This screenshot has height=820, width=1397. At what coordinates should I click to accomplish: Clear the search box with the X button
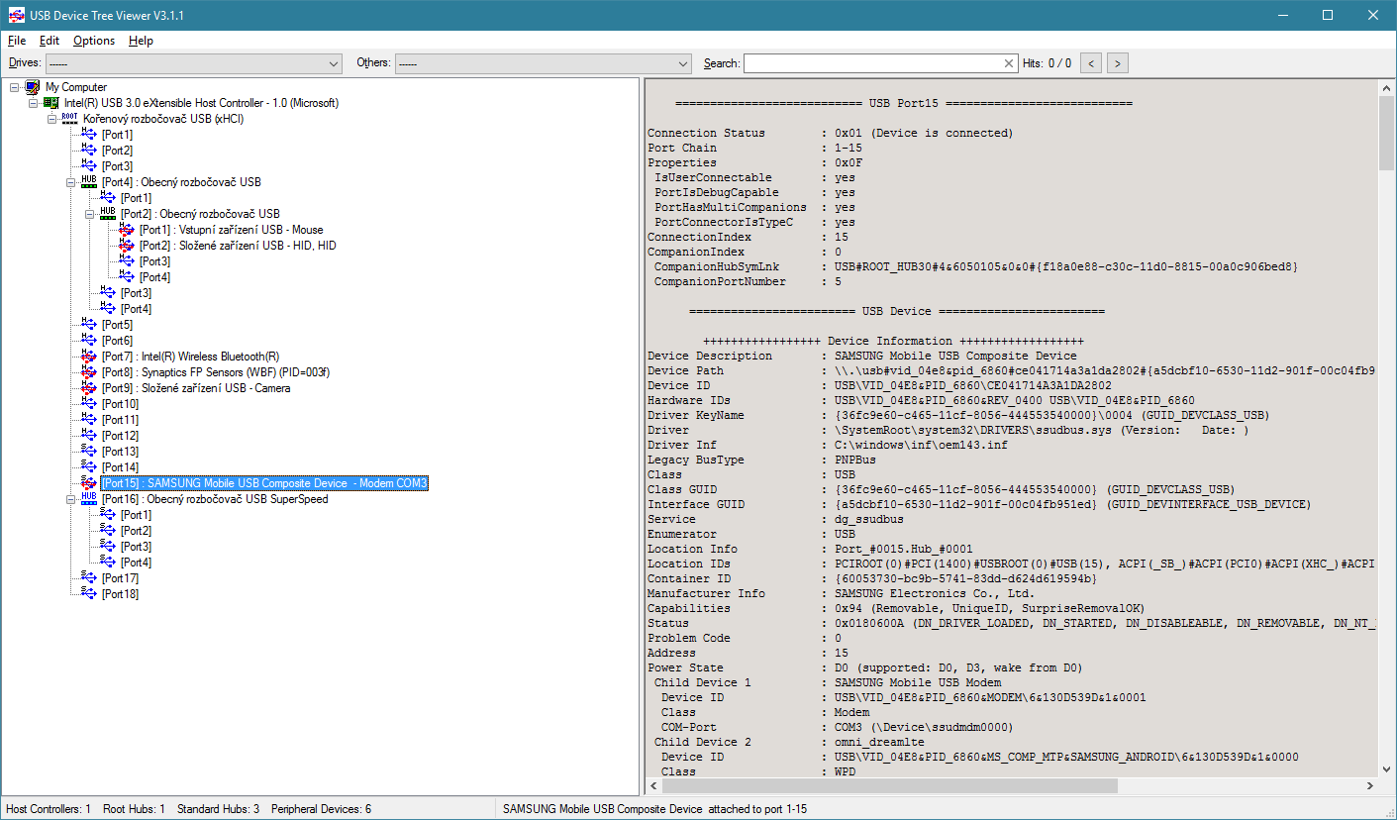click(1009, 63)
